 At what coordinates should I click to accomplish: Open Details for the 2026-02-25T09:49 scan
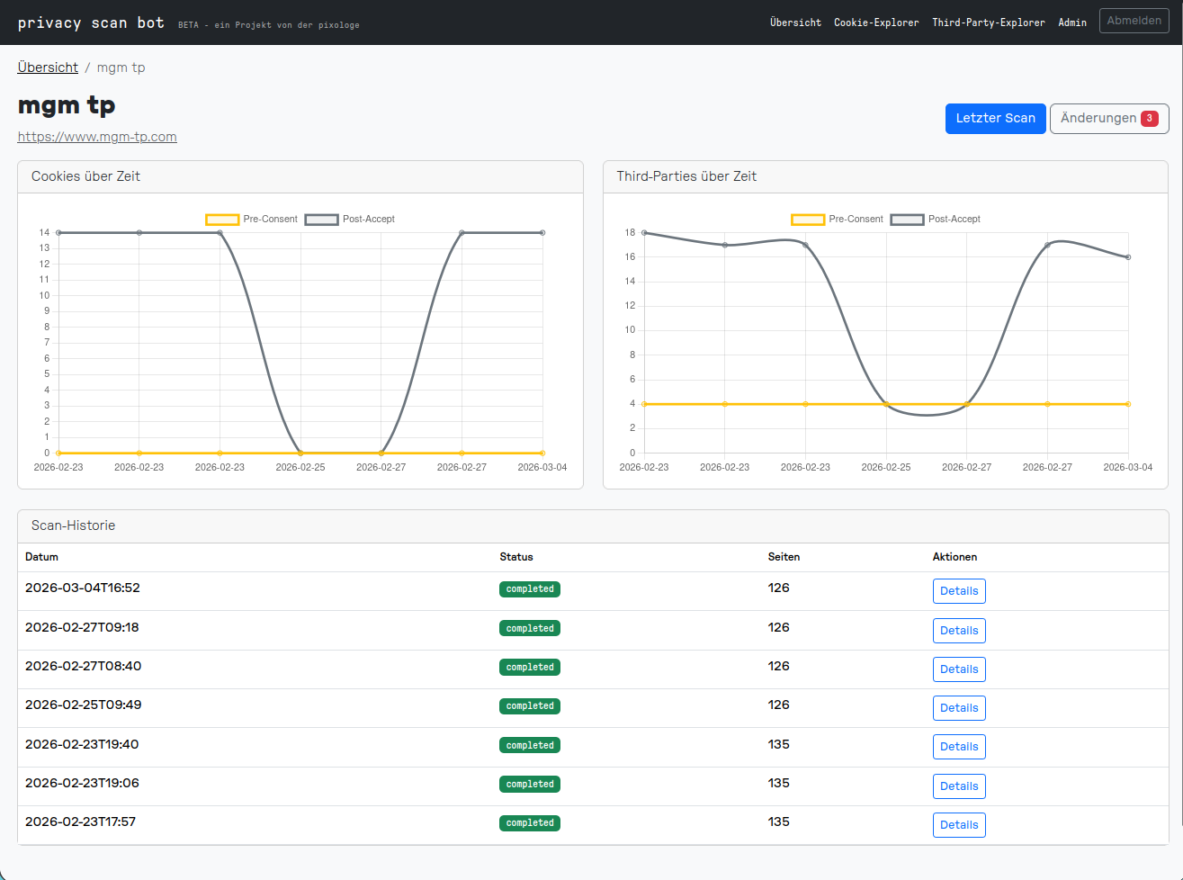coord(959,708)
